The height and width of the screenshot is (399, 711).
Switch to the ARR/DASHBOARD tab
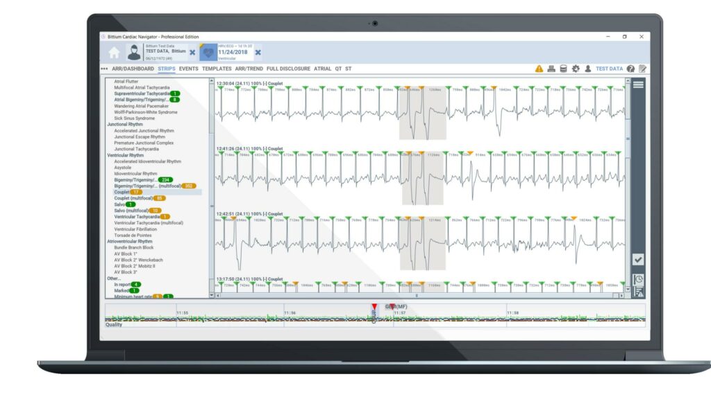click(x=133, y=69)
